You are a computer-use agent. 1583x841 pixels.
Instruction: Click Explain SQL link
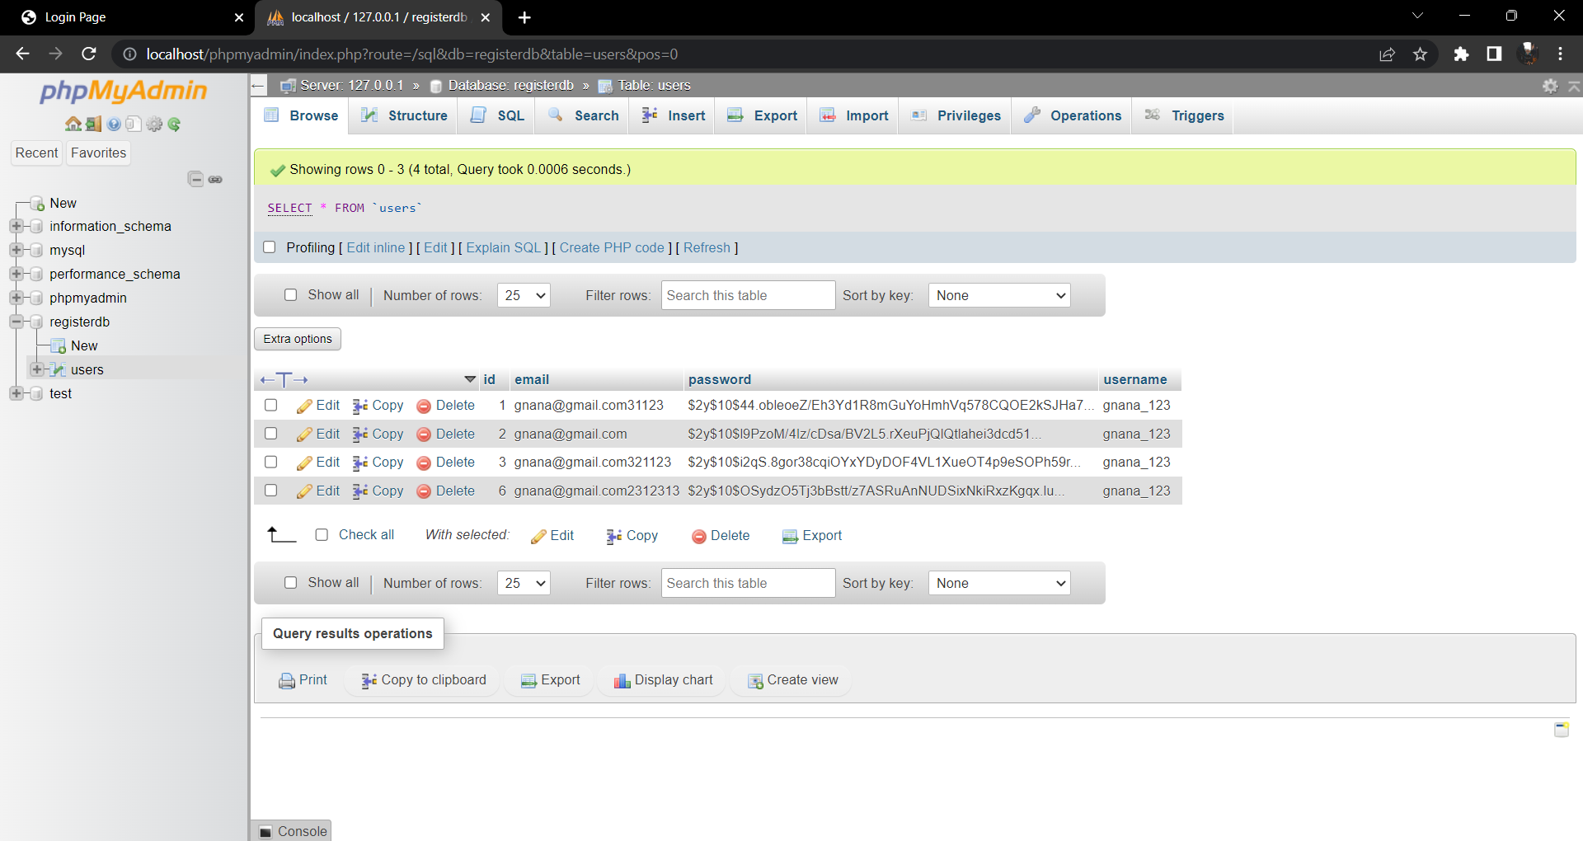point(504,248)
